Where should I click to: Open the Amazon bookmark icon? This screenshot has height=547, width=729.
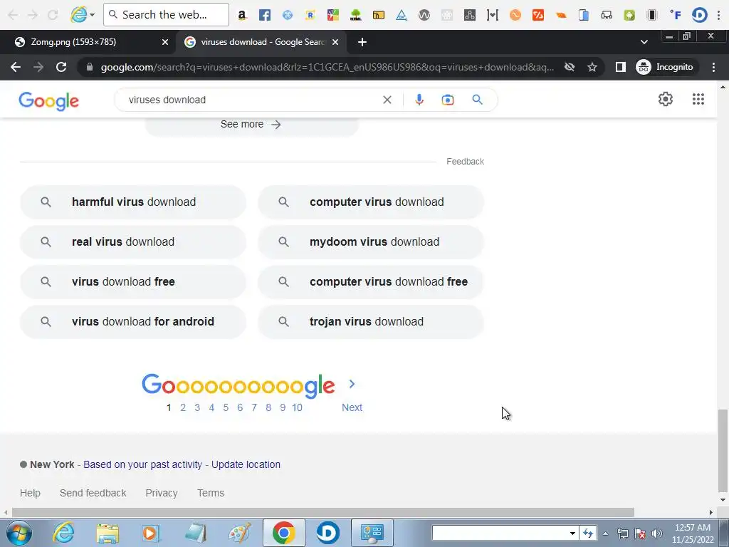click(x=242, y=15)
